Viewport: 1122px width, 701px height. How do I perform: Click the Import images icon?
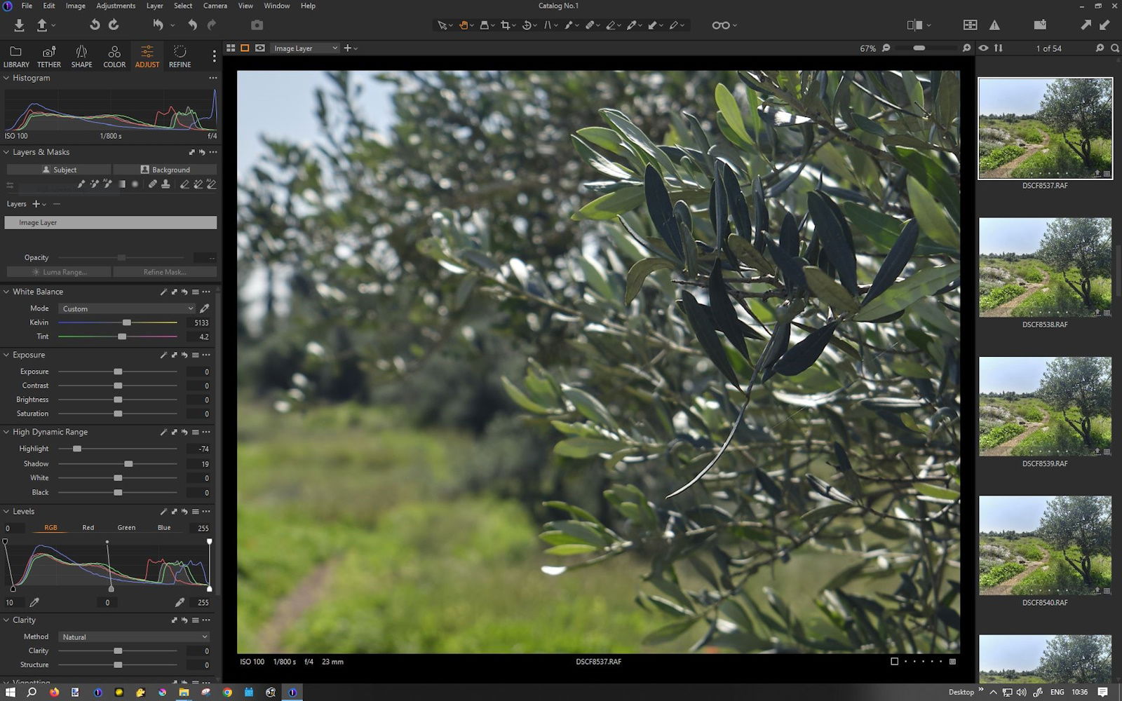click(19, 25)
